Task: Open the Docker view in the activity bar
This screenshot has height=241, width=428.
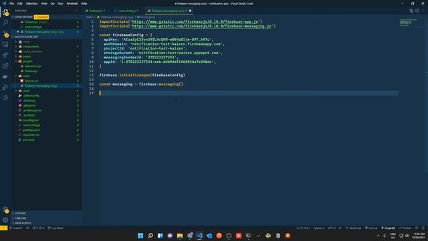Action: click(x=5, y=76)
